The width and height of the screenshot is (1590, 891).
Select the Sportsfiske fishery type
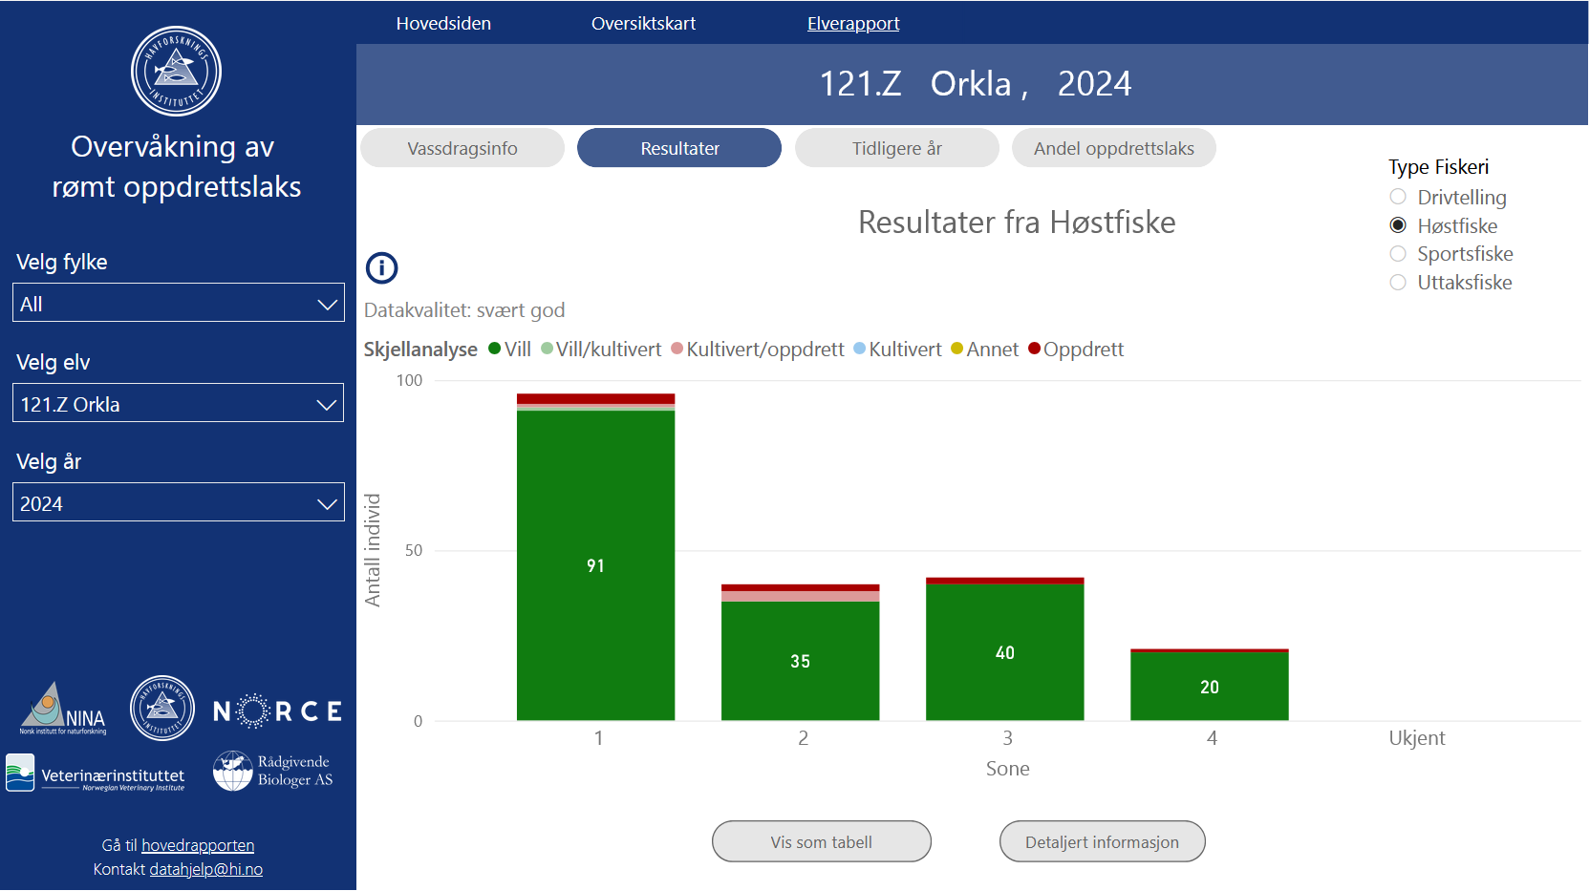click(x=1398, y=253)
